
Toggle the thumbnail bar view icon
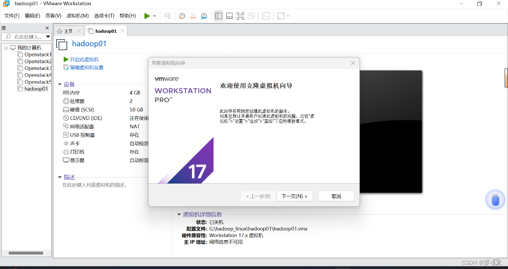[230, 16]
